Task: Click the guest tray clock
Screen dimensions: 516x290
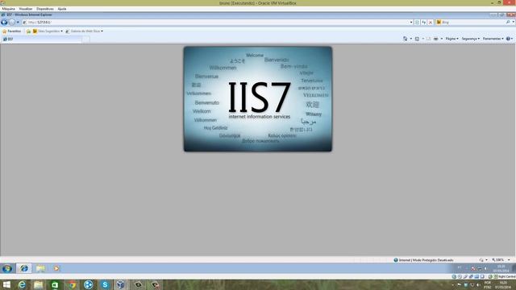Action: click(501, 268)
